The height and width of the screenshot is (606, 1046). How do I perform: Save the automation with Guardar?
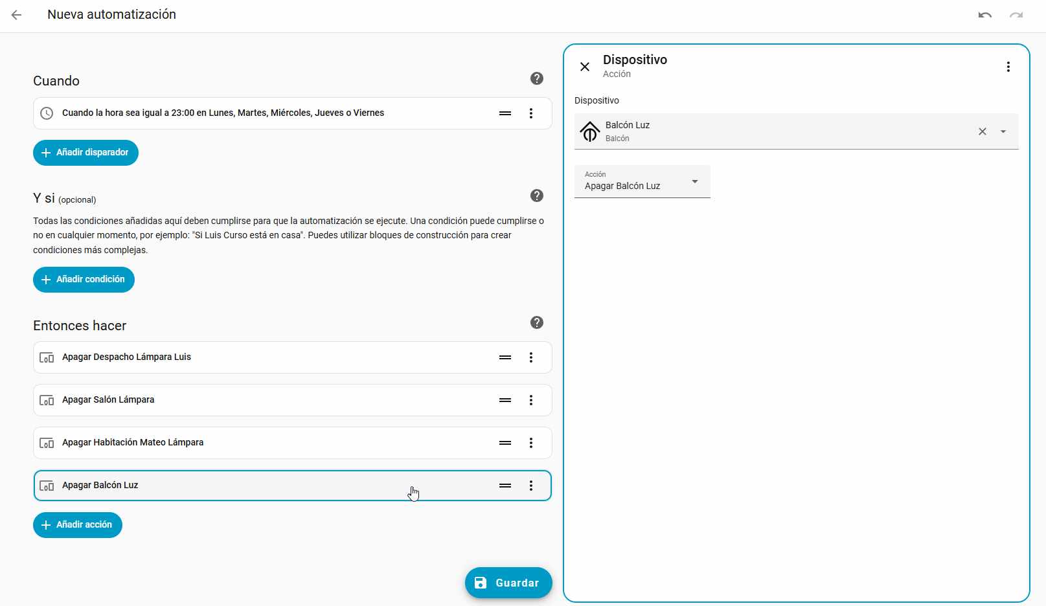pos(508,583)
